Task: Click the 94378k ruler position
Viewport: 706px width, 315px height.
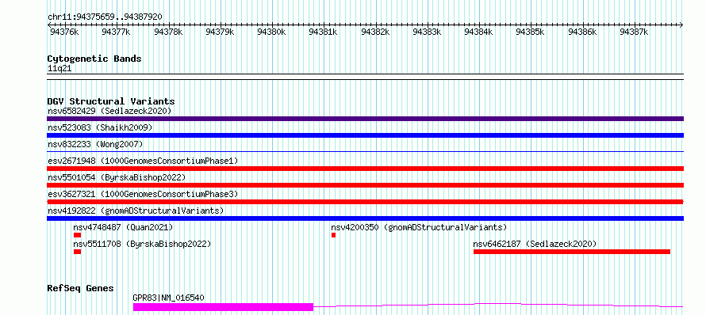Action: 168,32
